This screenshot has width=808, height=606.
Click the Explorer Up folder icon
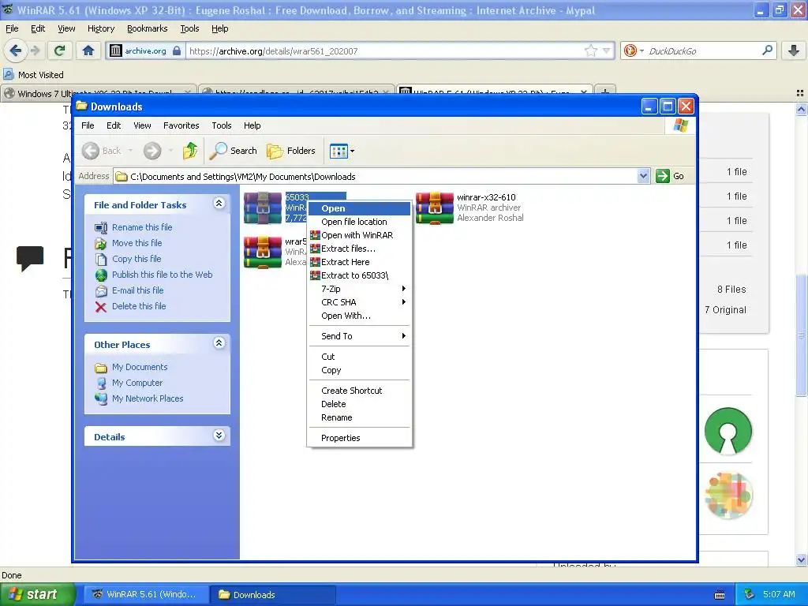189,151
